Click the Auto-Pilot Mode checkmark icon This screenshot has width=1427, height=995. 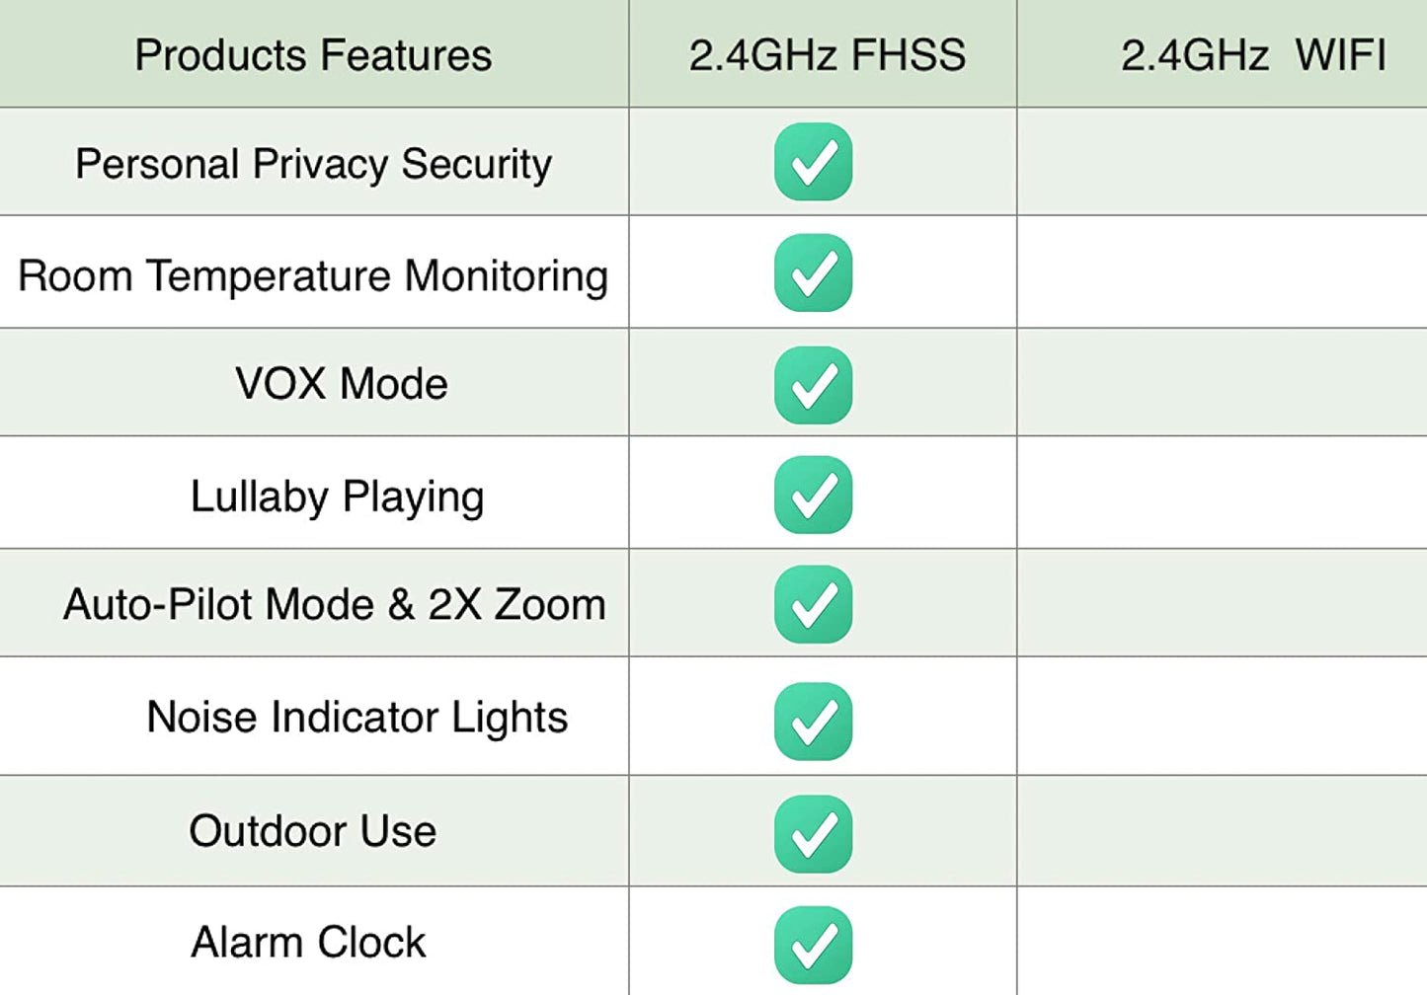click(813, 604)
